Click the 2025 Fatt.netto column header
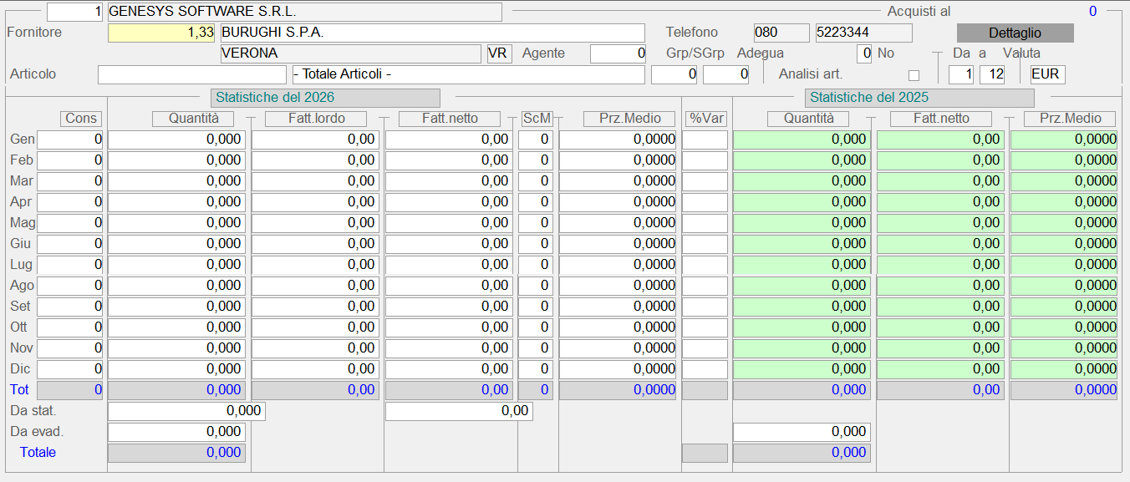1130x482 pixels. click(941, 119)
